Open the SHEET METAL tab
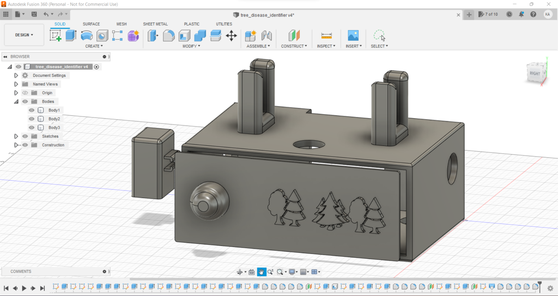Screen dimensions: 558x296 click(x=155, y=24)
